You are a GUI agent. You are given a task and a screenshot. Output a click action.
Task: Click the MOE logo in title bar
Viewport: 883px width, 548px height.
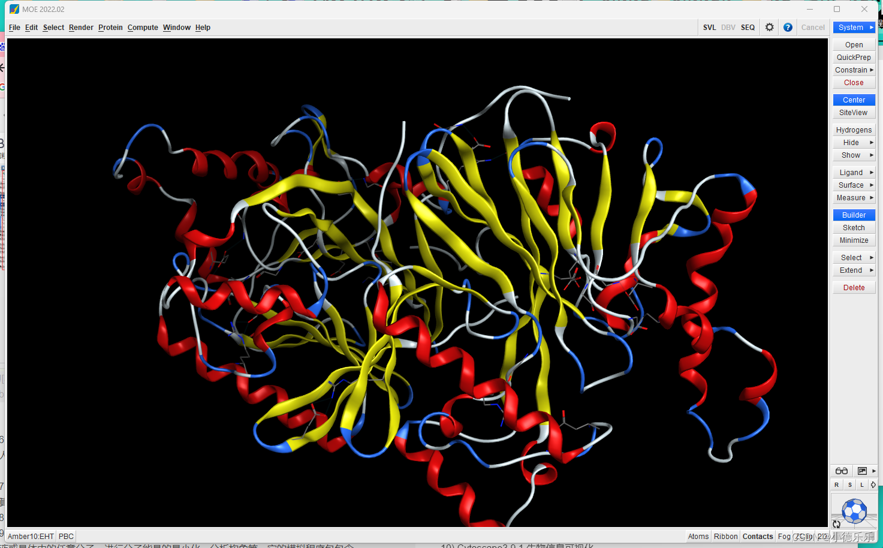click(14, 9)
